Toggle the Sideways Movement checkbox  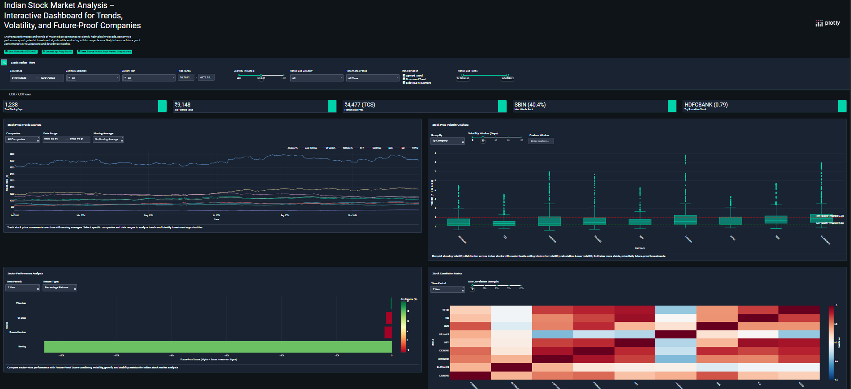pyautogui.click(x=404, y=82)
